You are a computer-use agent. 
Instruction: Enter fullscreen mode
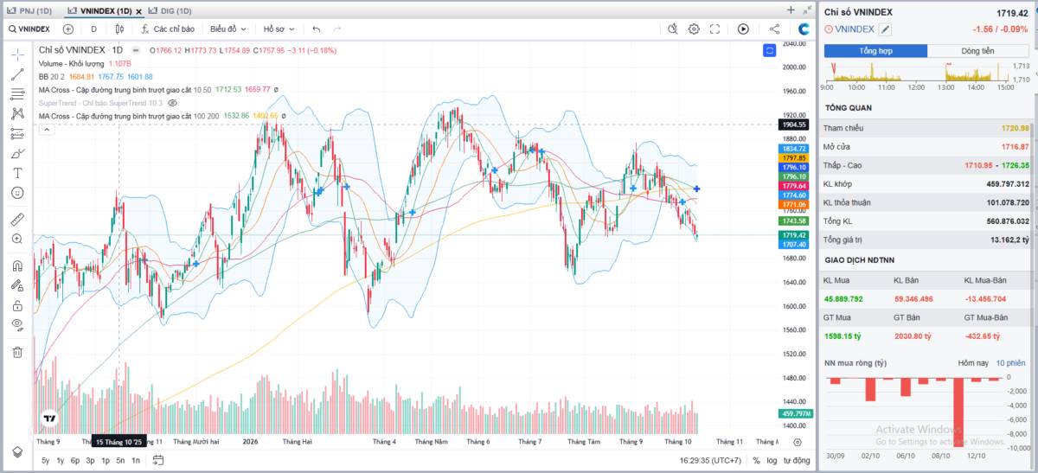(x=714, y=29)
